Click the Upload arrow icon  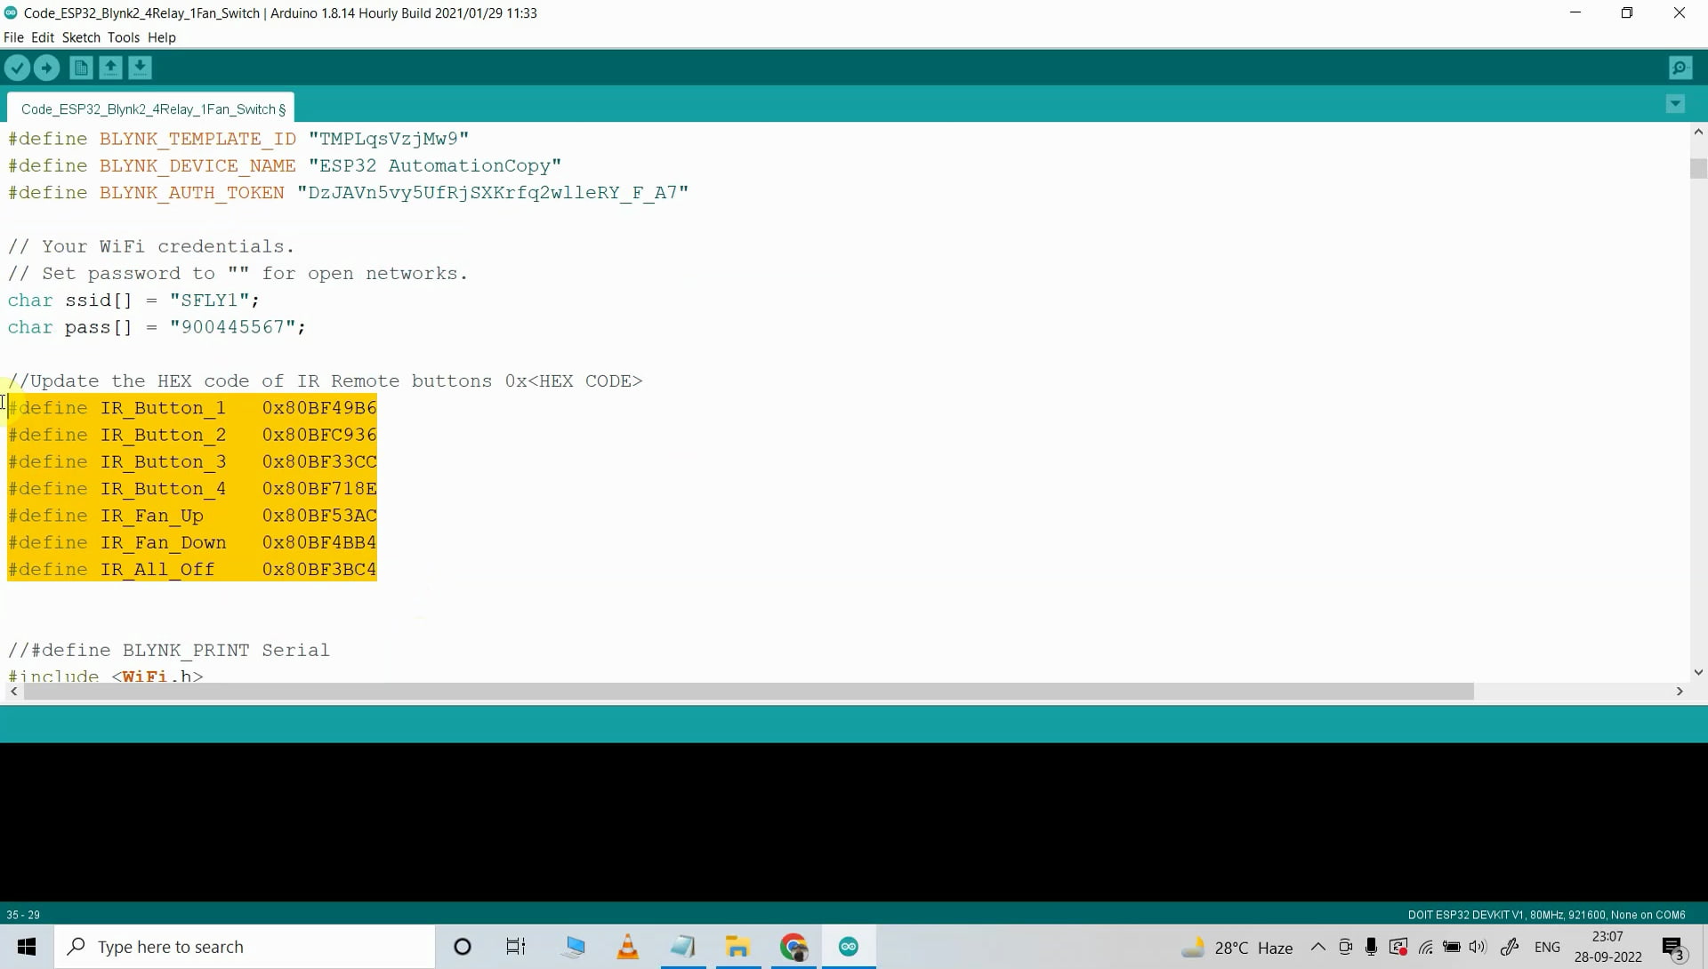pyautogui.click(x=46, y=68)
